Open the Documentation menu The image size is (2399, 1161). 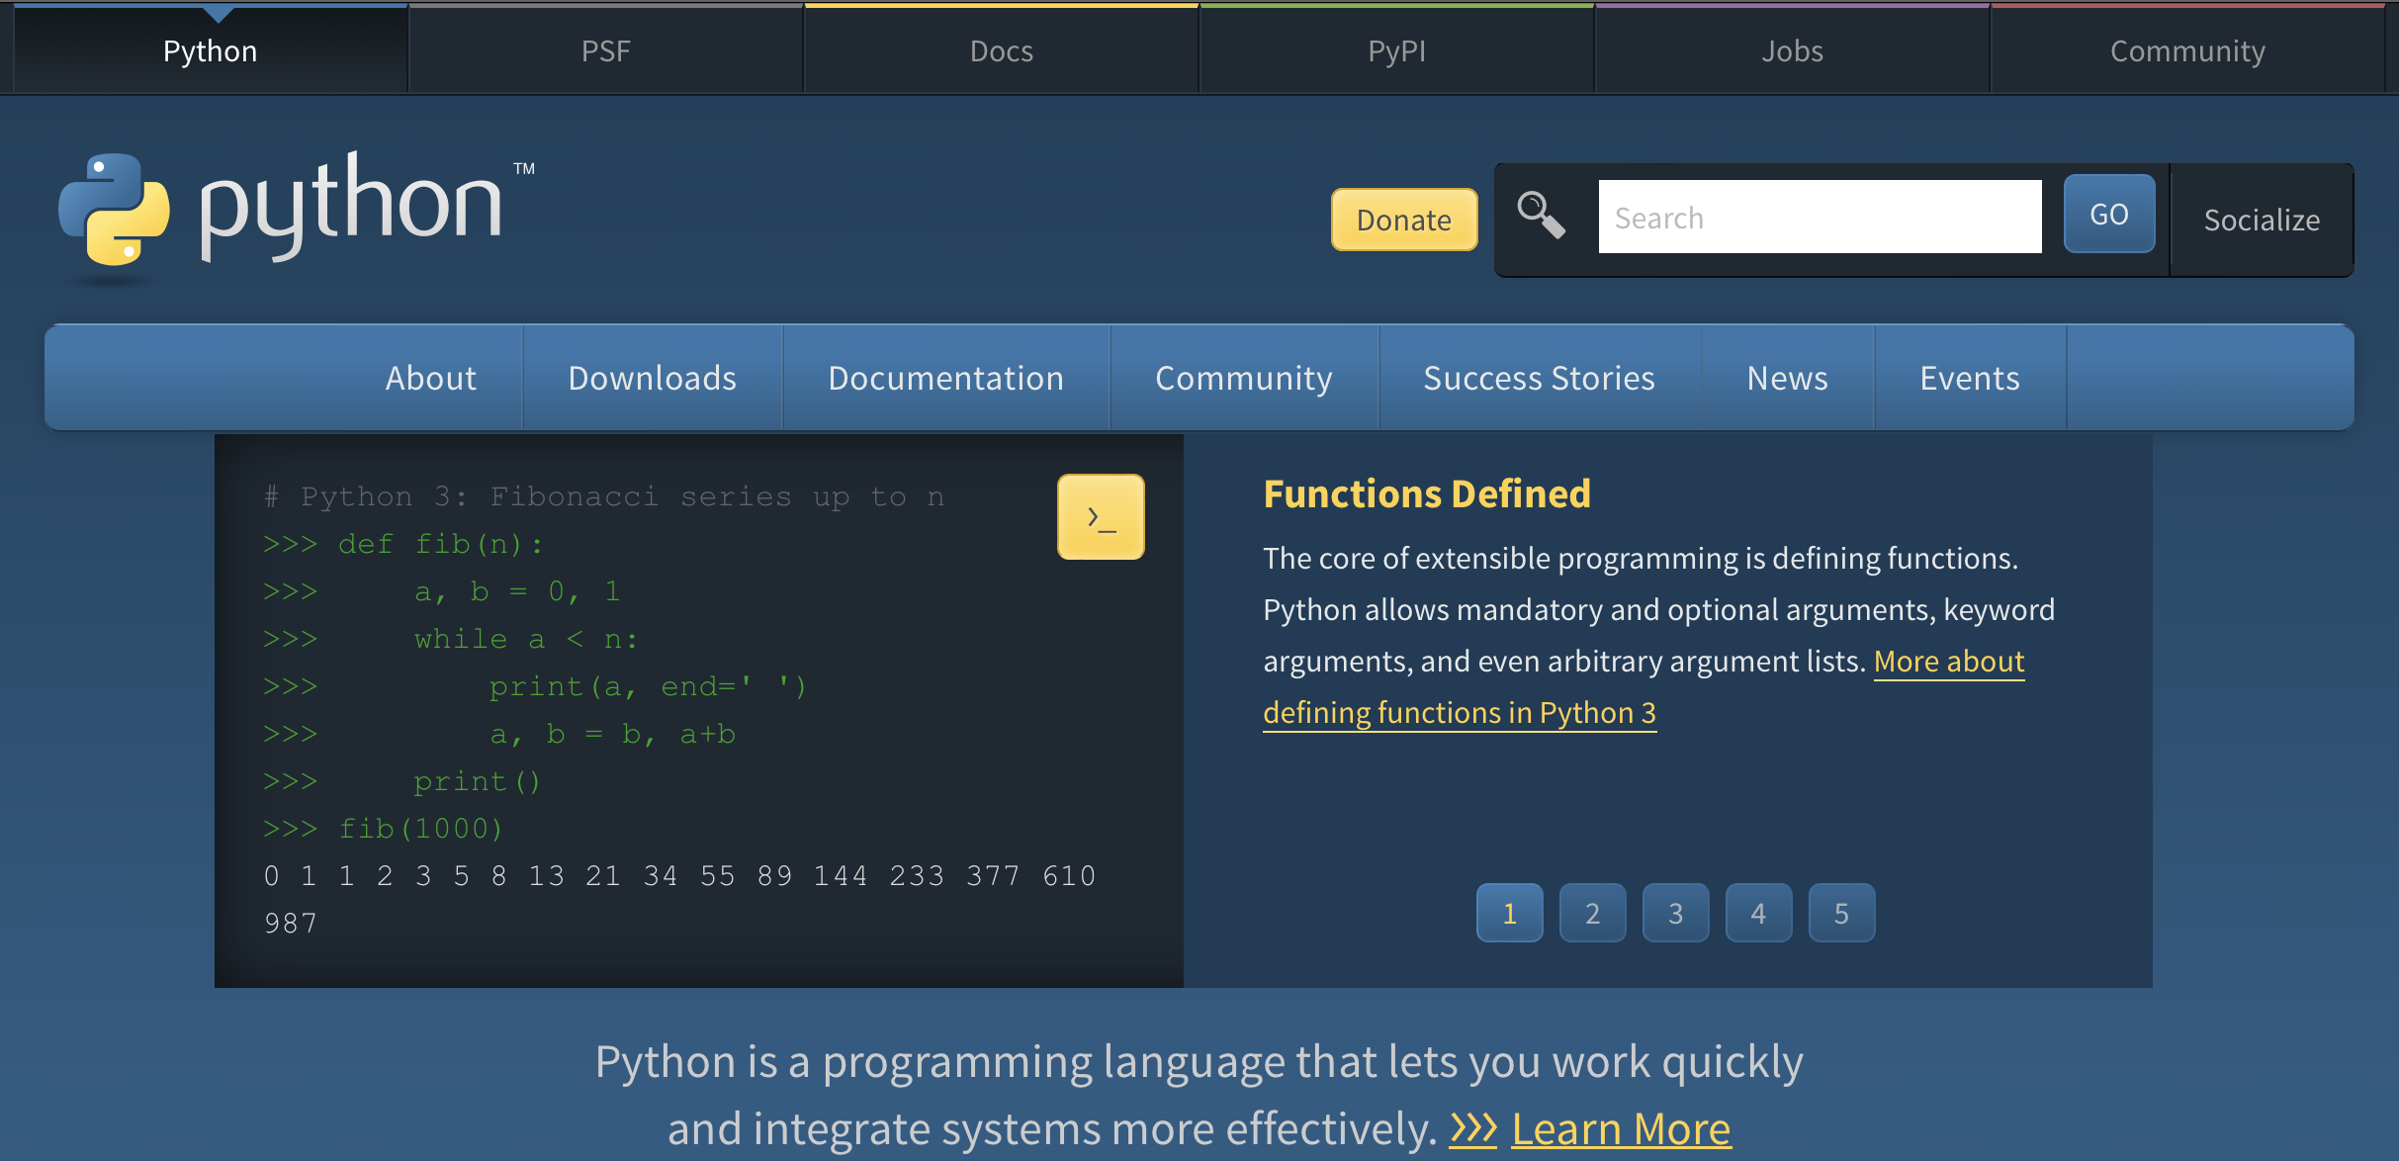point(946,378)
